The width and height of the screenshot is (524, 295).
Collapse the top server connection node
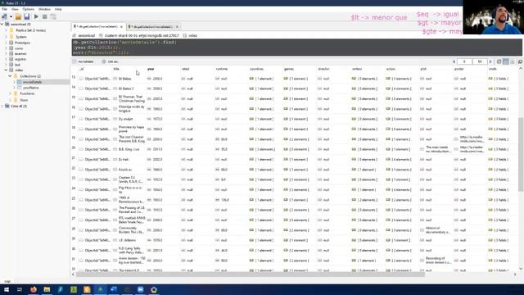(x=2, y=24)
